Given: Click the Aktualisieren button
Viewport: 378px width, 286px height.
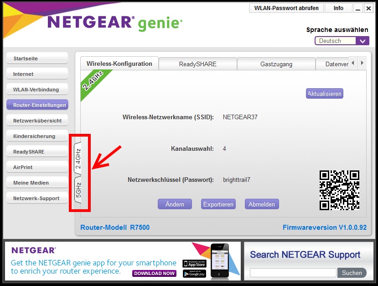Looking at the screenshot, I should [325, 94].
